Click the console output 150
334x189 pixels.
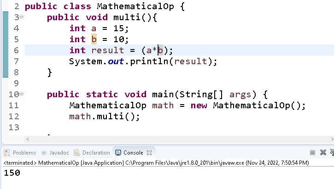(x=12, y=172)
